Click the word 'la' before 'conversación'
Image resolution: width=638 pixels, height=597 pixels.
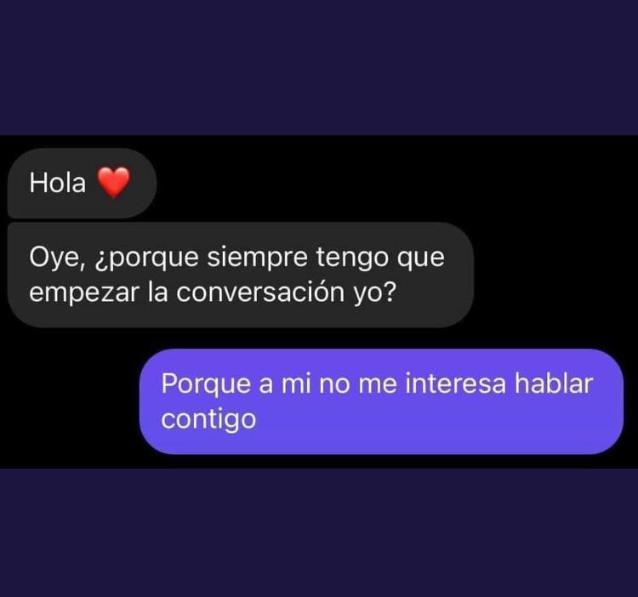click(157, 292)
